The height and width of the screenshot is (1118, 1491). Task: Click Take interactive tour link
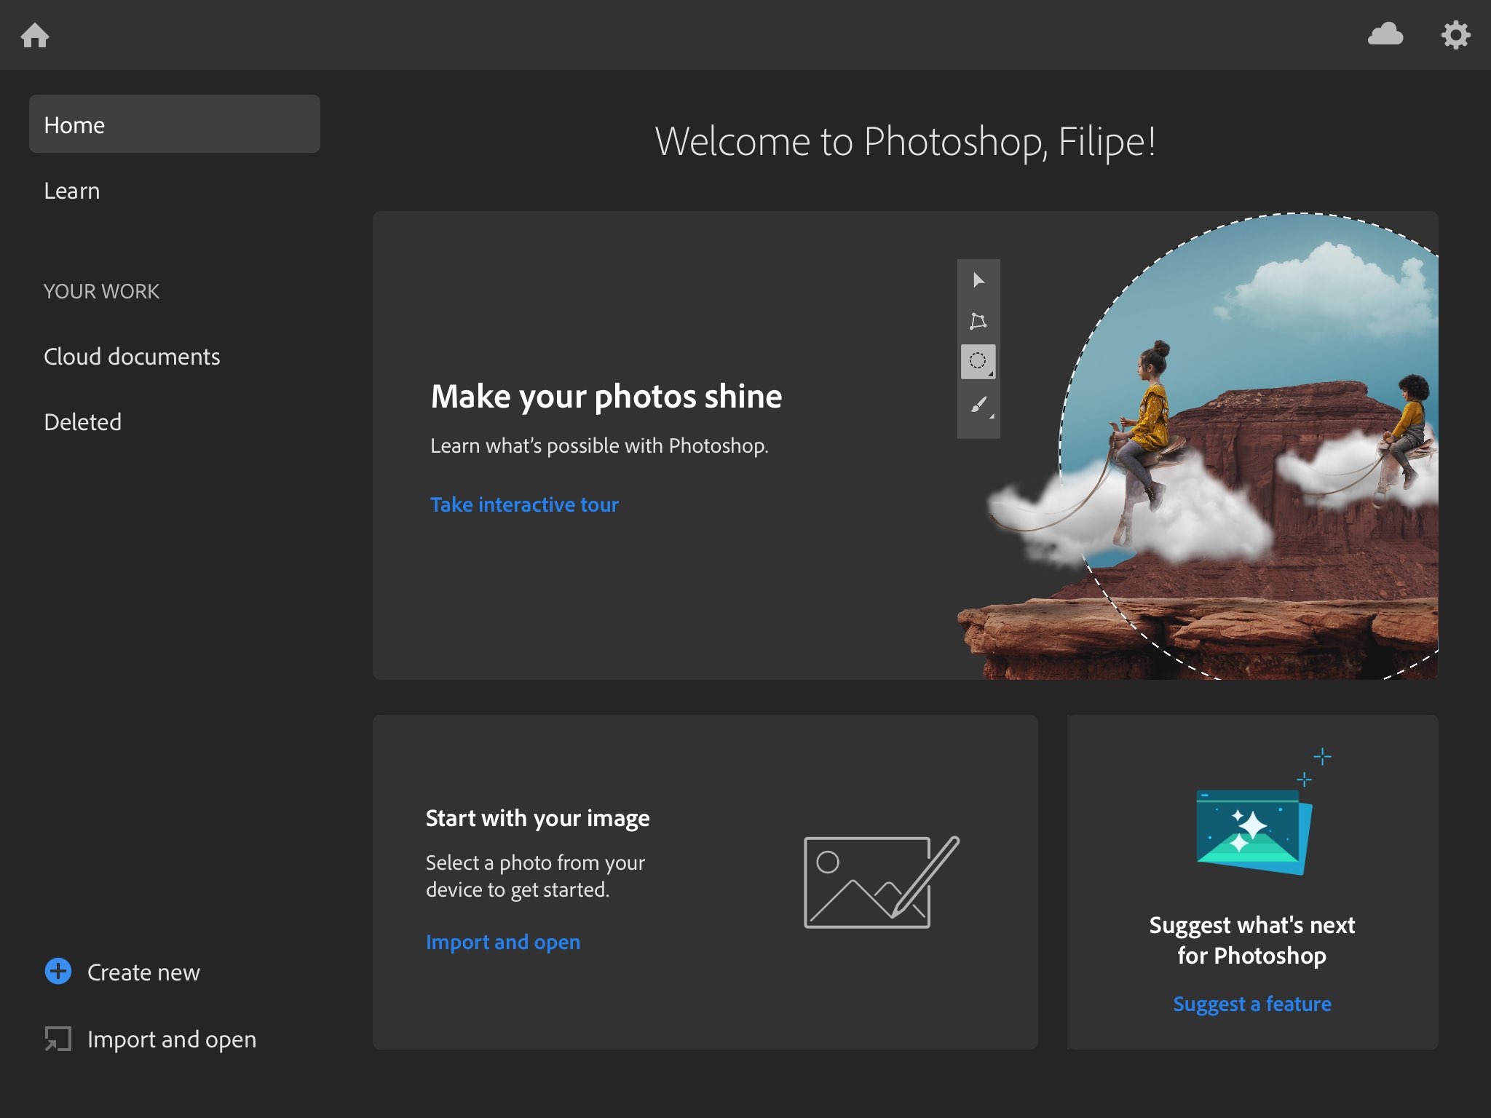(524, 504)
